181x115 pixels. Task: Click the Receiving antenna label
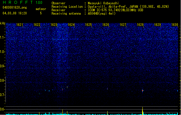[x=66, y=14]
